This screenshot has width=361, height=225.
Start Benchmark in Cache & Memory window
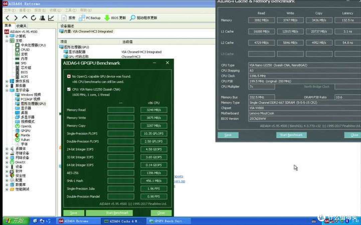291,135
